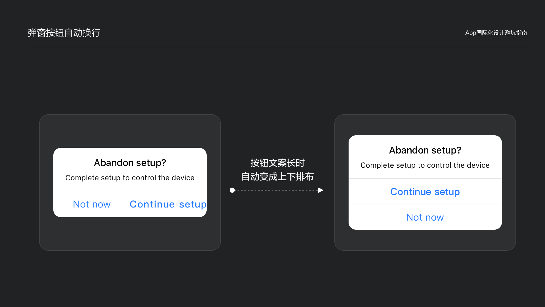The height and width of the screenshot is (307, 545).
Task: Click the horizontal divider under the slide header
Action: pyautogui.click(x=277, y=48)
